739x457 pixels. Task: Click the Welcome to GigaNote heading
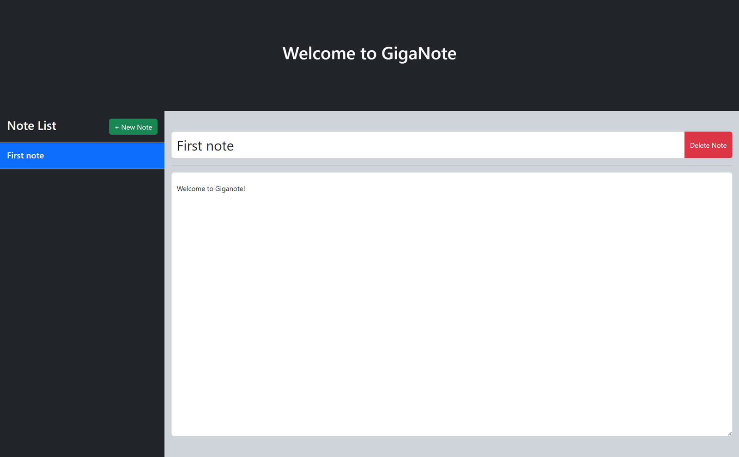coord(369,54)
